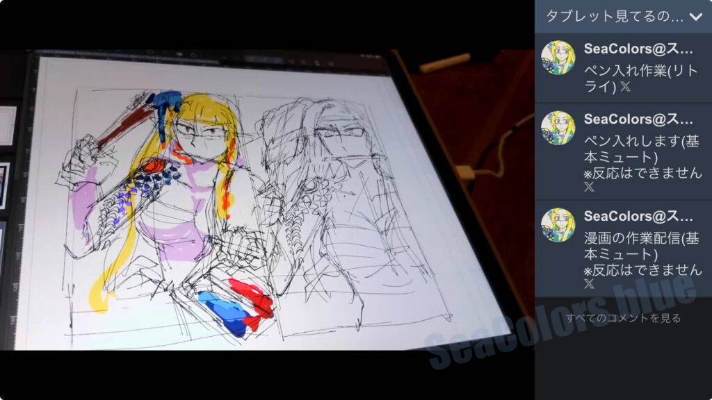
Task: Click SeaColors avatar on '漫画の作業配信' comment
Action: pos(558,225)
